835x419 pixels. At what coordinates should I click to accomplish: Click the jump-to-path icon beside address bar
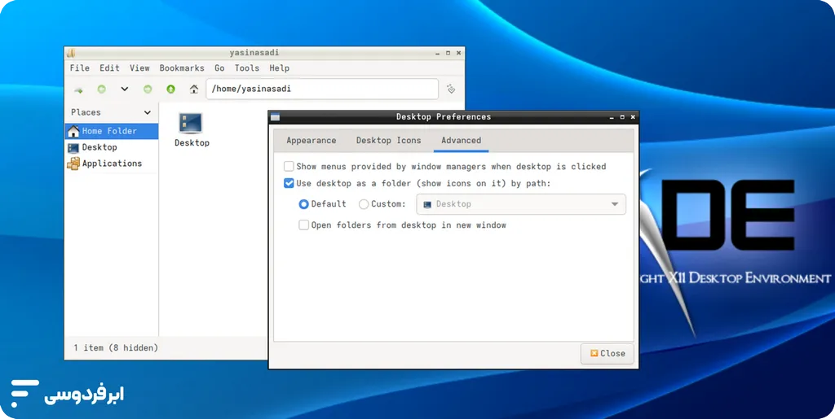451,89
